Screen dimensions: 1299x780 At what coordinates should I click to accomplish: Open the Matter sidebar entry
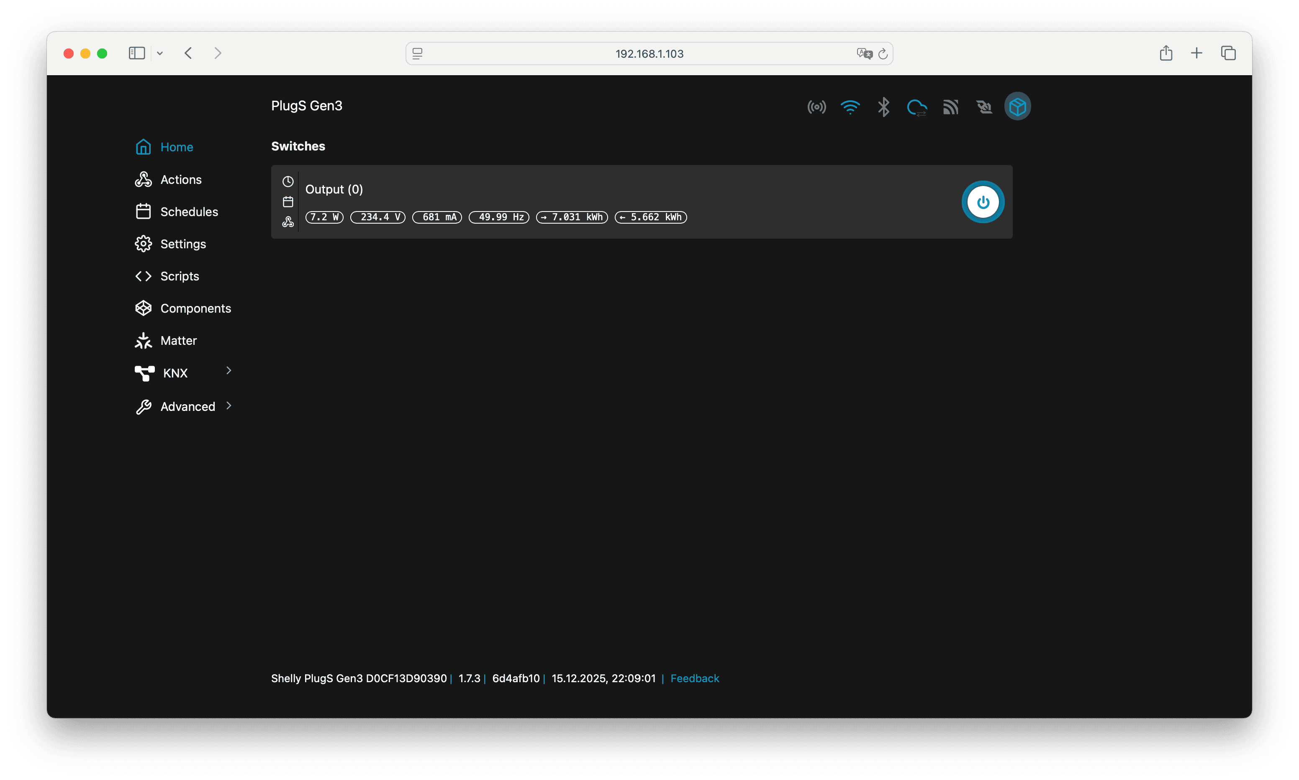178,341
